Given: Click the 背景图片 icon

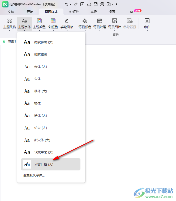Looking at the screenshot, I should click(115, 21).
